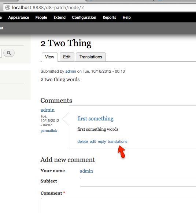The height and width of the screenshot is (213, 196).
Task: Open the People admin menu
Action: tap(41, 17)
